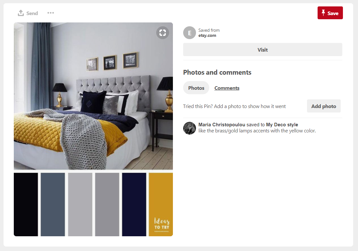Click the navy blue color swatch
This screenshot has width=358, height=251.
[x=134, y=205]
